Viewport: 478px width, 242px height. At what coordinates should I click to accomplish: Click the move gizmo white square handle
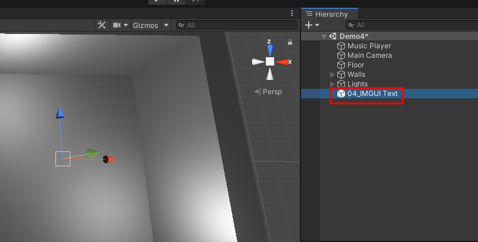pyautogui.click(x=63, y=159)
